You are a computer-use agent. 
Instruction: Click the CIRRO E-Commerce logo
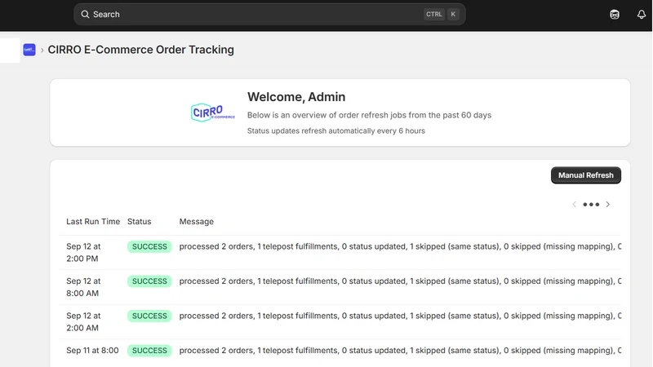(x=213, y=113)
